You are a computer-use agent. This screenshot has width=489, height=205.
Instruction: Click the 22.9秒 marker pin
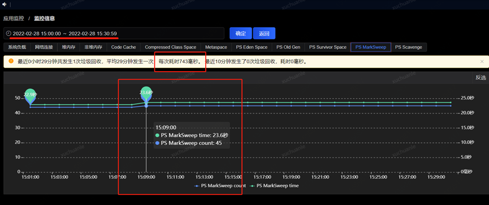[x=31, y=95]
